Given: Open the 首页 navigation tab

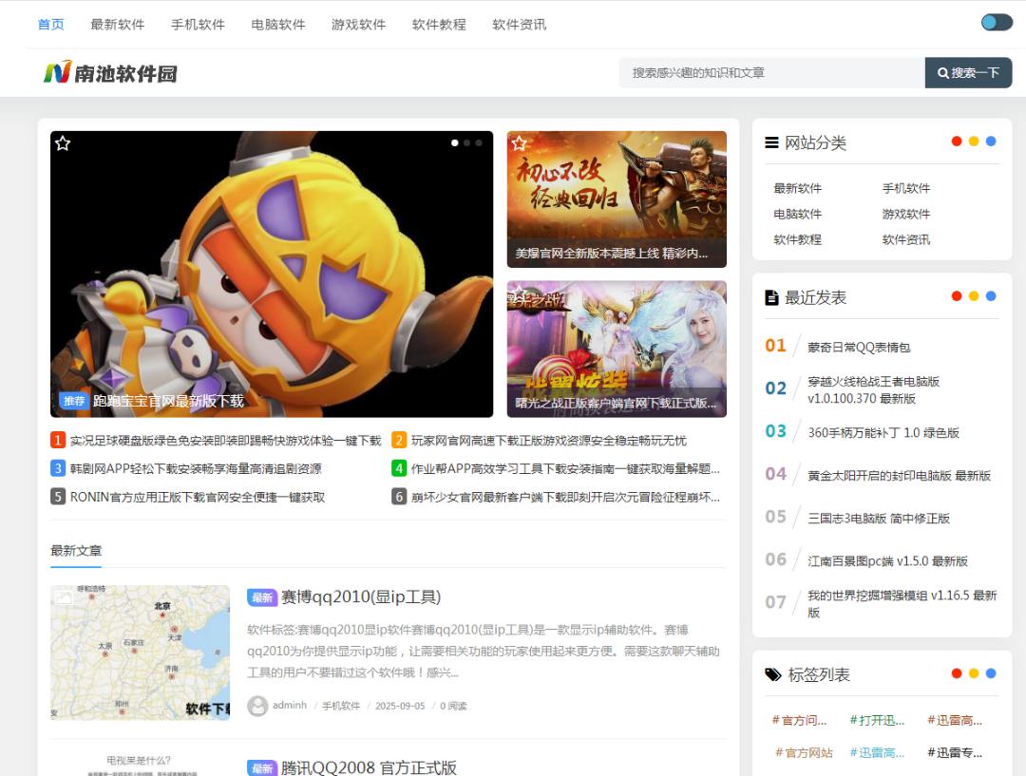Looking at the screenshot, I should [51, 24].
